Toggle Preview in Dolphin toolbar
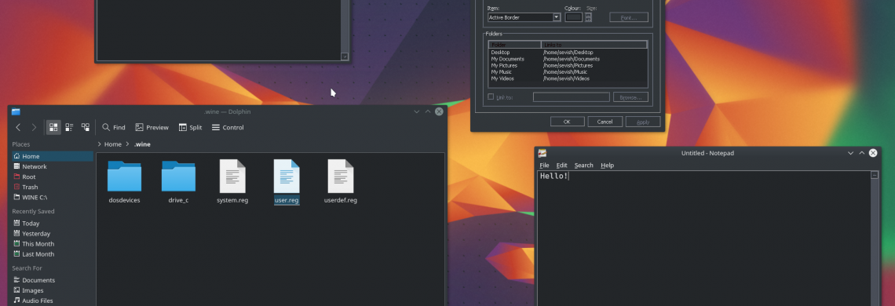The width and height of the screenshot is (895, 306). click(x=152, y=127)
